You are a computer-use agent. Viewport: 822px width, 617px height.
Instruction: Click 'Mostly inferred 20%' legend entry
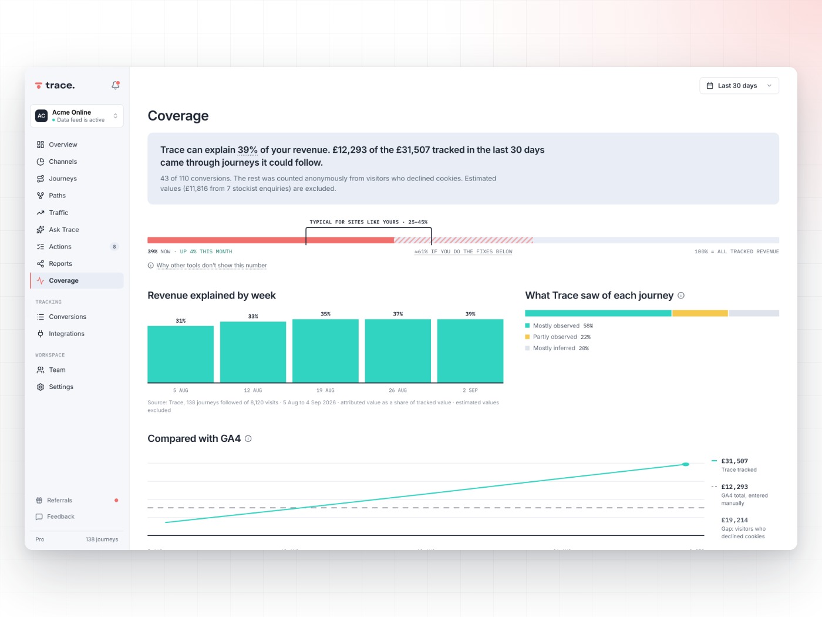click(x=557, y=348)
